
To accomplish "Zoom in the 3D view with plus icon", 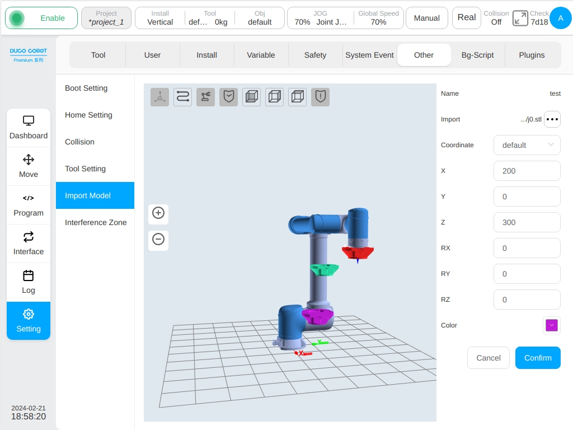I will tap(158, 213).
